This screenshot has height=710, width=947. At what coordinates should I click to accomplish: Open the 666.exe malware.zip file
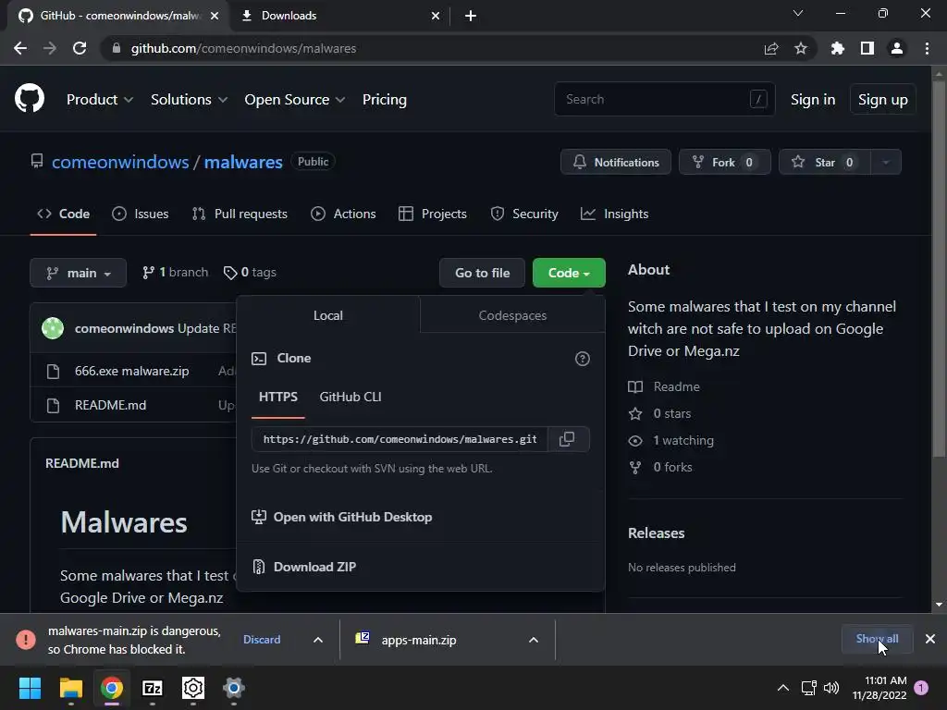point(131,371)
